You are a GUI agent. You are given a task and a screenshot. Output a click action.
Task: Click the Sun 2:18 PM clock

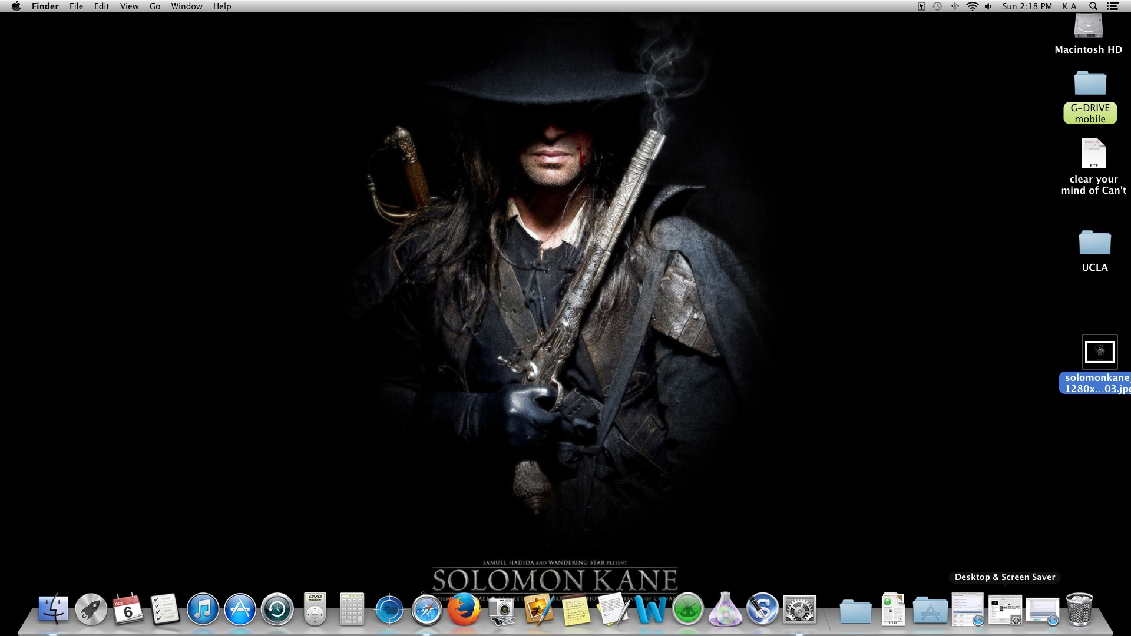coord(1027,6)
